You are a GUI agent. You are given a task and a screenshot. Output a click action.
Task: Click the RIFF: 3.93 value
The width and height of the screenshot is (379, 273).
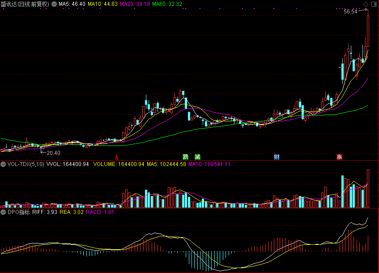(x=45, y=212)
